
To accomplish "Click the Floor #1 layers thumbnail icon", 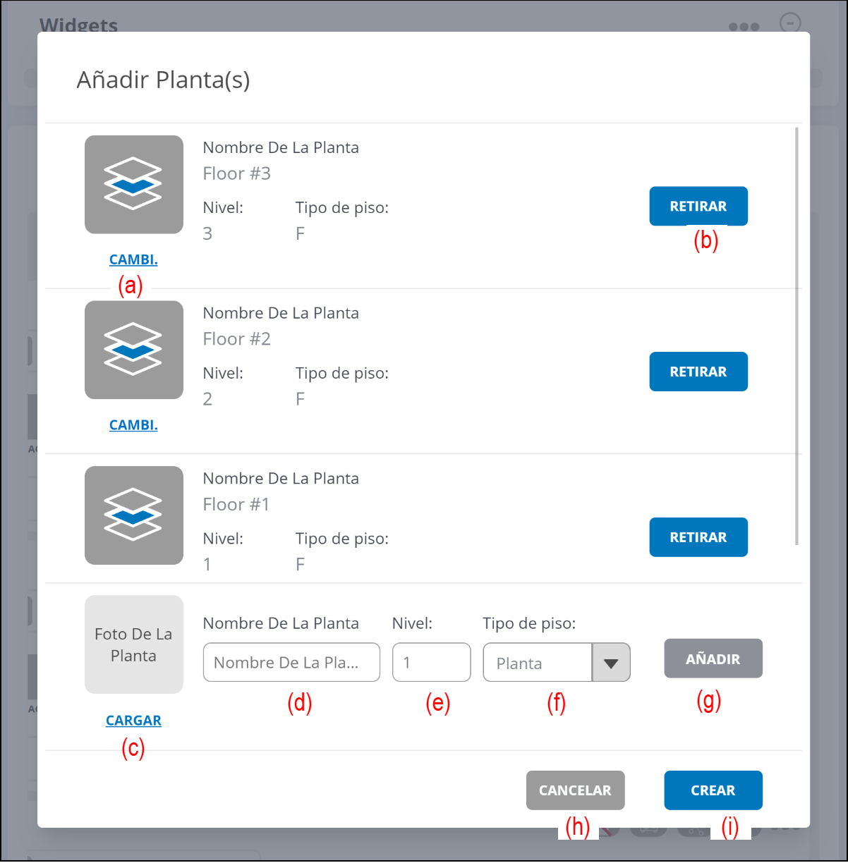I will 133,515.
